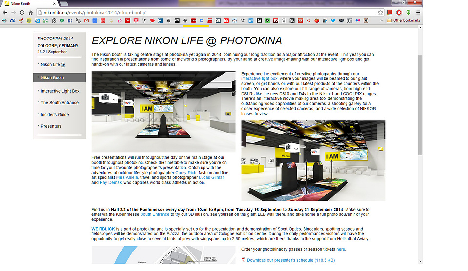Open the Corey Rich link
This screenshot has height=271, width=468.
185,173
